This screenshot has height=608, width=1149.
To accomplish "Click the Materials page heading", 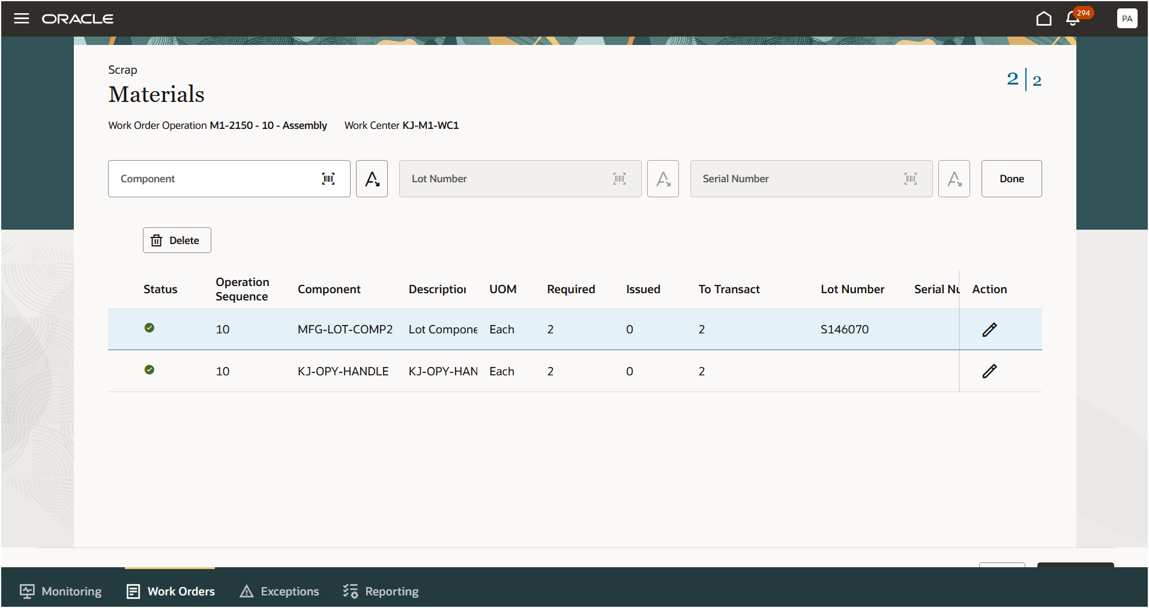I will pyautogui.click(x=156, y=94).
